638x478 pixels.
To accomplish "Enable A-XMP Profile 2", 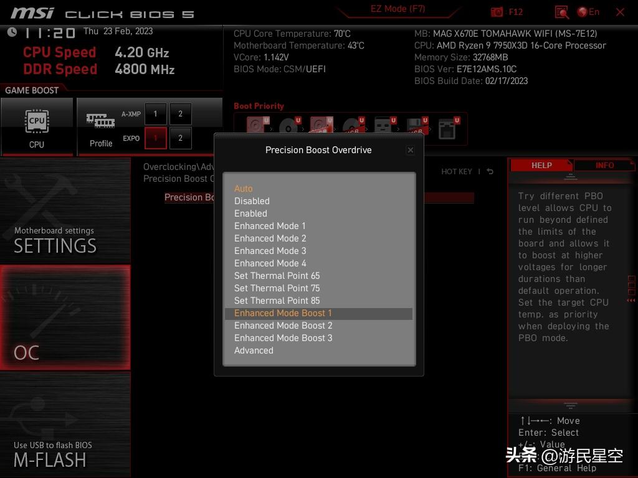I will click(180, 113).
